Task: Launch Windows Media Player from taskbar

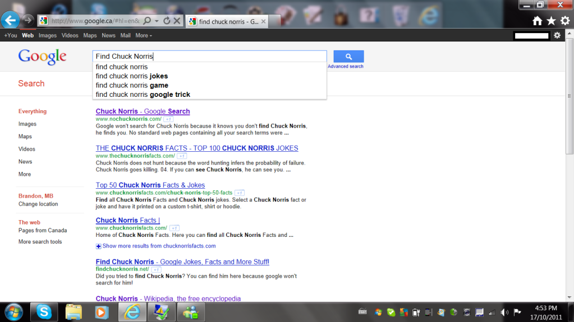Action: coord(102,312)
